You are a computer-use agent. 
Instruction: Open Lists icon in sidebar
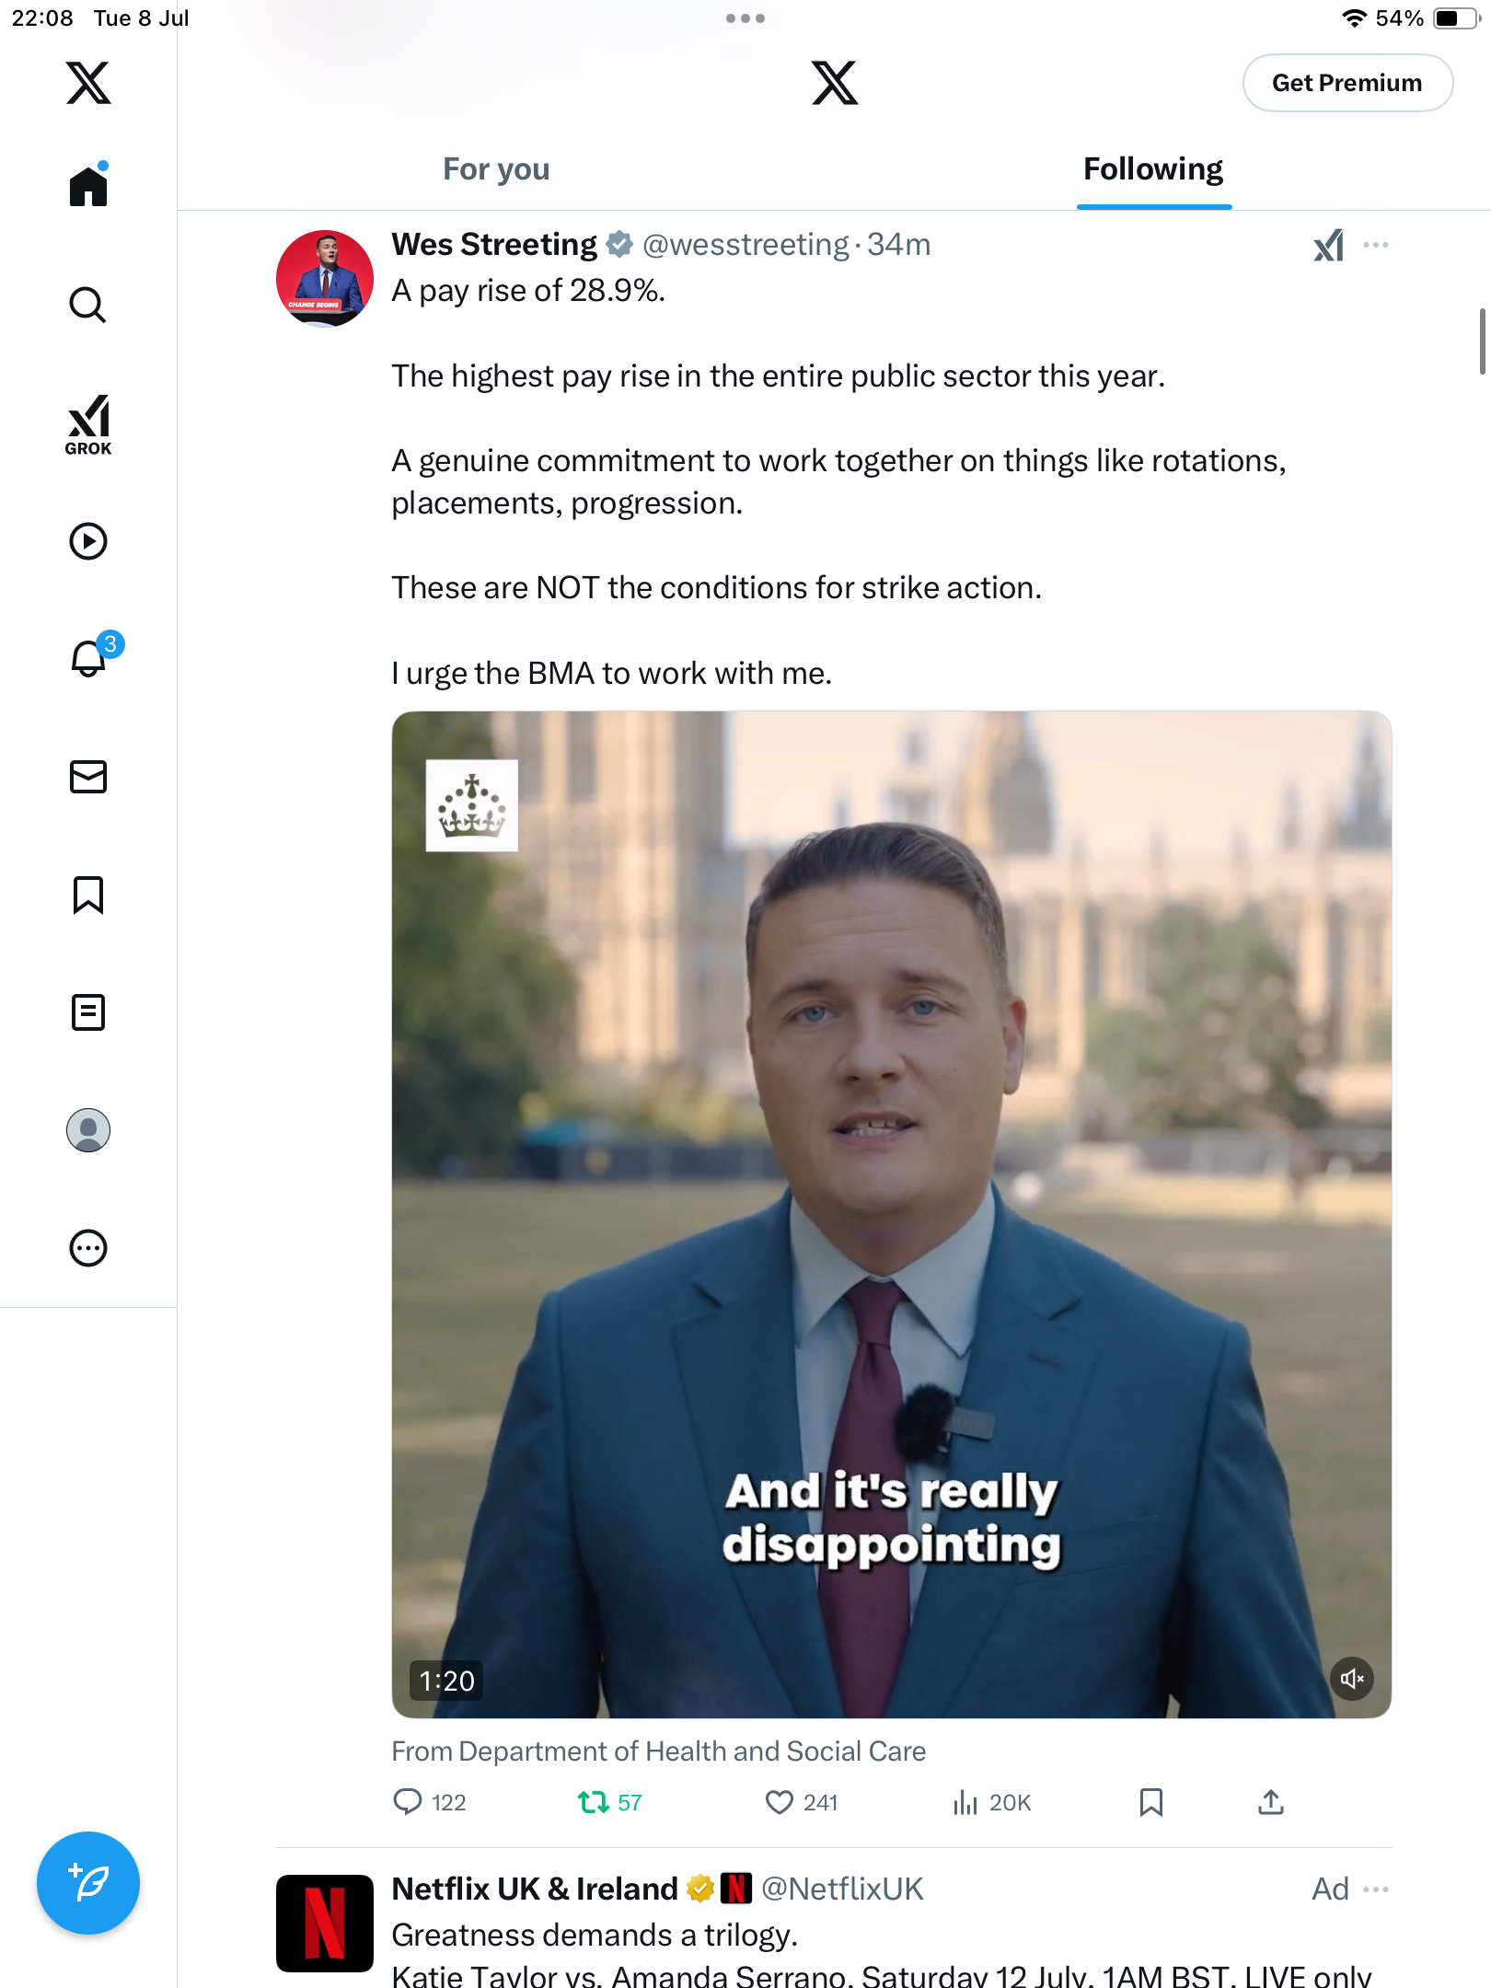[88, 1012]
